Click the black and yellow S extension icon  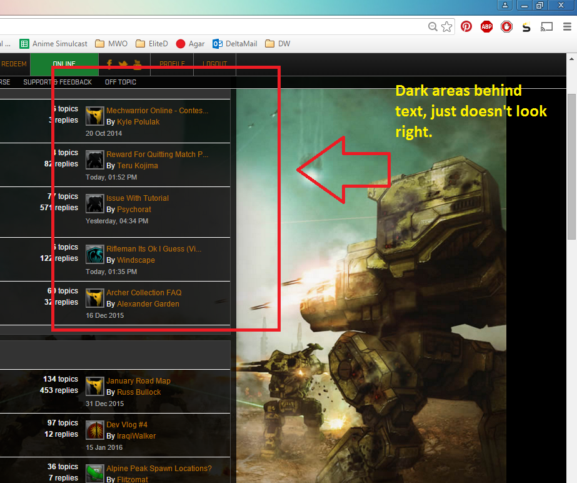tap(526, 26)
